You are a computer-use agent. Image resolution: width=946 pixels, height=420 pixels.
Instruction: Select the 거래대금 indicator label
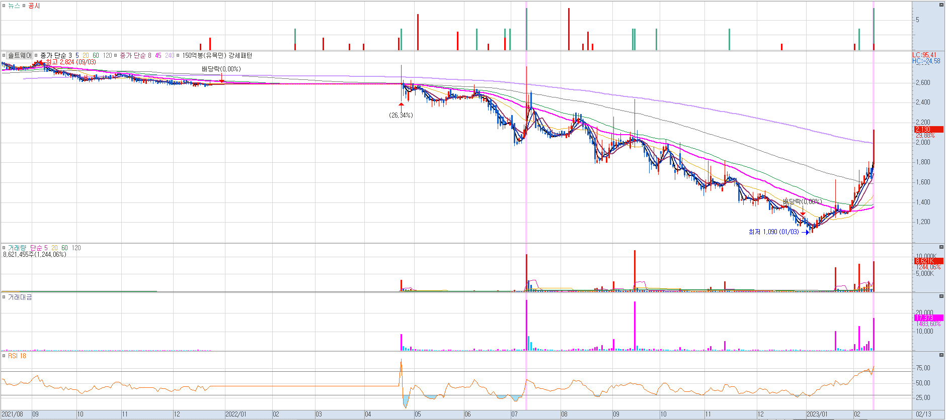click(x=20, y=297)
